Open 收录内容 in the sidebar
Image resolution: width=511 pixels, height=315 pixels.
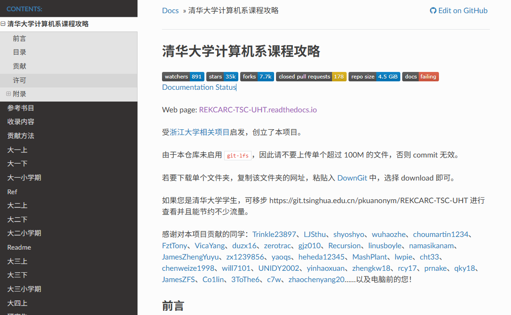(68, 122)
